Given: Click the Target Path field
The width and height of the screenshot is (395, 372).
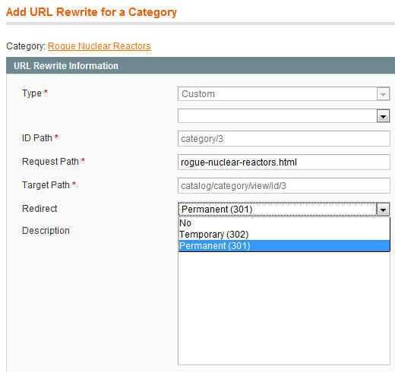Looking at the screenshot, I should tap(284, 185).
